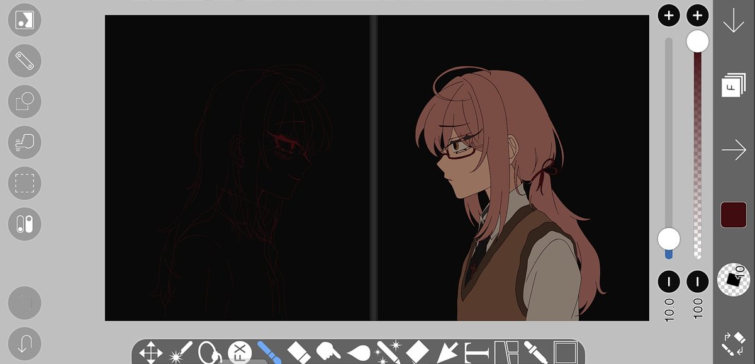Click the right arrow back icon
Viewport: 755px width, 364px height.
pyautogui.click(x=734, y=150)
